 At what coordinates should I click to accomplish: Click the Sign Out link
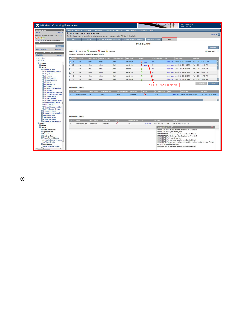pos(188,26)
